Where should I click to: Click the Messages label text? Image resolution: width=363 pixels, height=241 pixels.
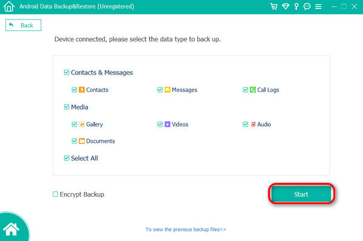185,90
